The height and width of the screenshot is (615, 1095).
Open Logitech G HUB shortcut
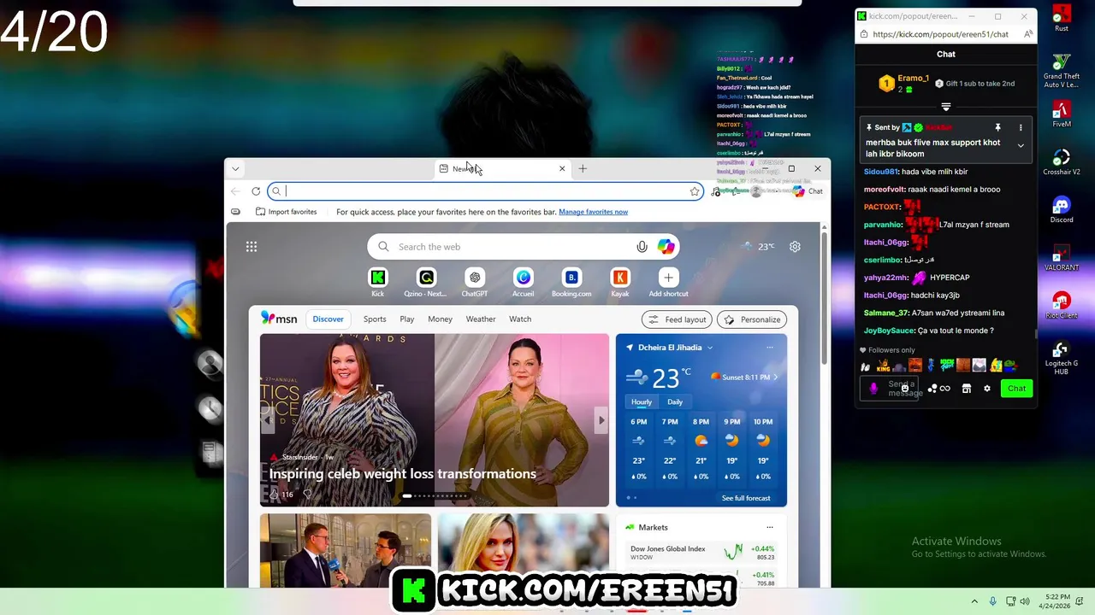tap(1062, 357)
